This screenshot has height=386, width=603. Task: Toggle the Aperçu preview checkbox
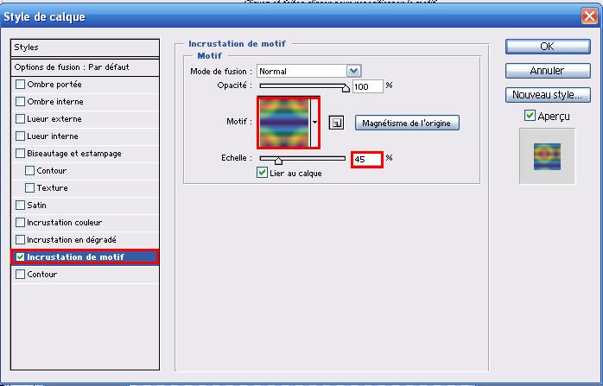click(530, 116)
